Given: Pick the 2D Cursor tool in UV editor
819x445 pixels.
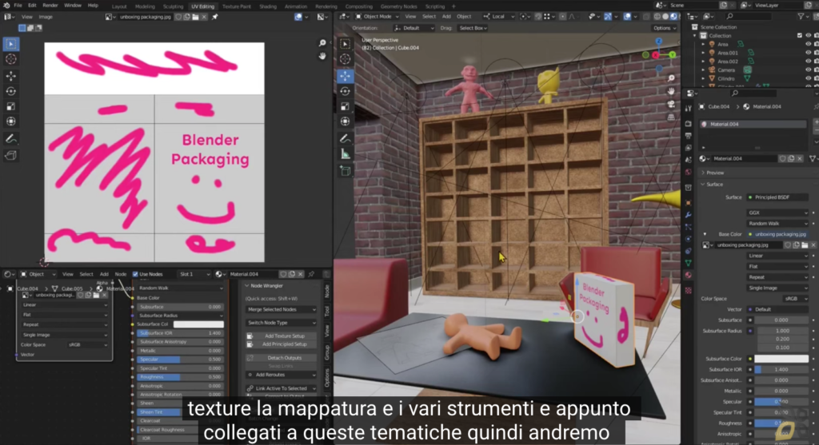Looking at the screenshot, I should pos(11,59).
